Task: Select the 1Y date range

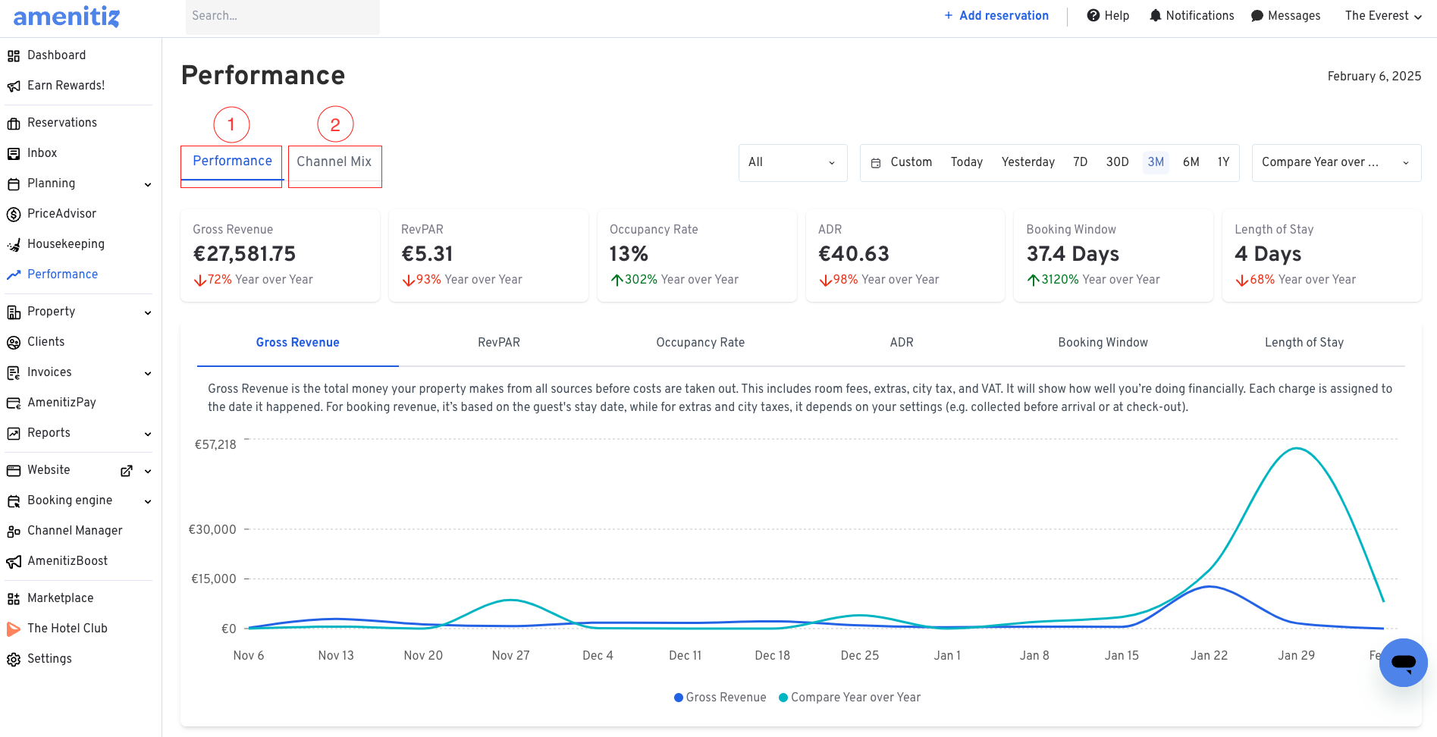Action: (x=1223, y=162)
